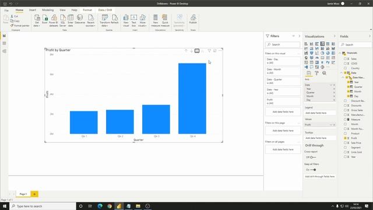The image size is (373, 210).
Task: Connect to SQL Server from ribbon
Action: [x=62, y=20]
